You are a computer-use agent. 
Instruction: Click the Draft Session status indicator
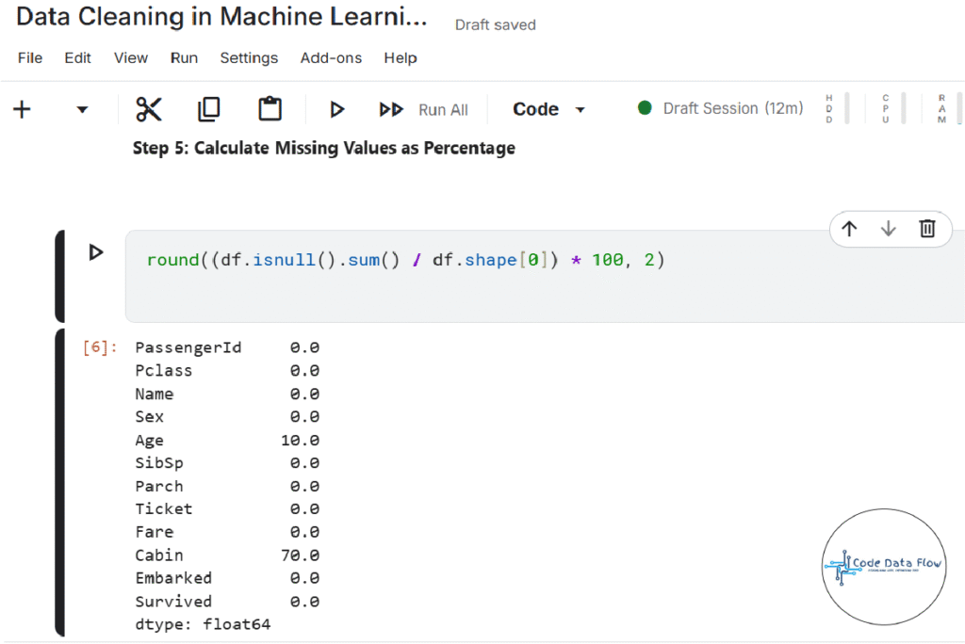(x=721, y=108)
